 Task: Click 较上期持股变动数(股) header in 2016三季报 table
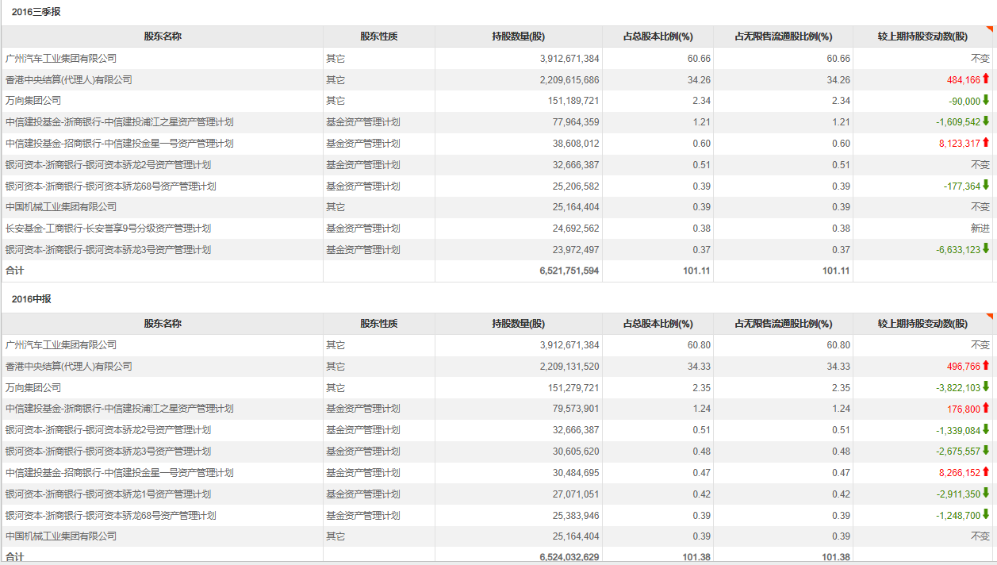(922, 37)
